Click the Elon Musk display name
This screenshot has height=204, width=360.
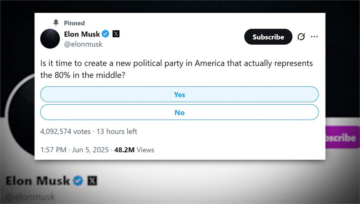82,34
